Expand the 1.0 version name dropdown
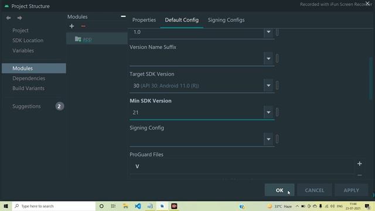Viewport: 375px width, 211px height. pyautogui.click(x=268, y=32)
